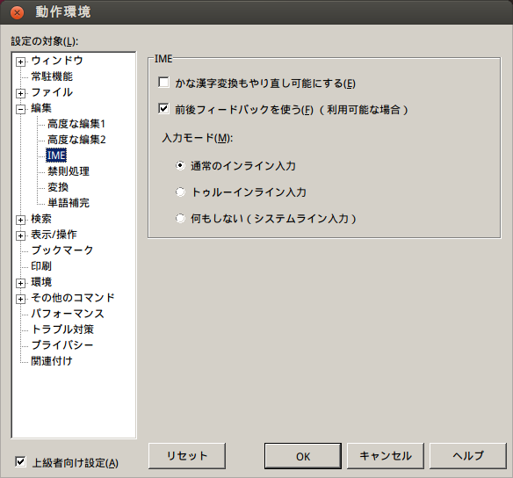The height and width of the screenshot is (478, 513).
Task: Uncheck 前後フィードバックを使う checkbox
Action: 163,109
